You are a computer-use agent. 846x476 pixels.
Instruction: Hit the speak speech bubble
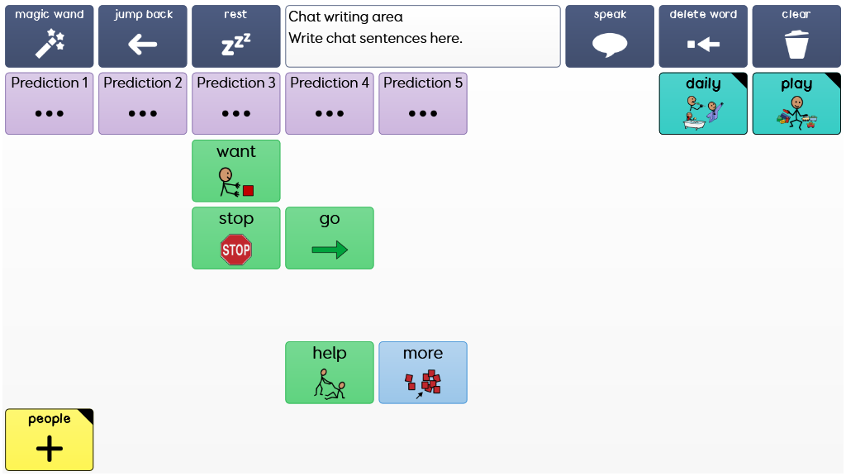coord(610,36)
